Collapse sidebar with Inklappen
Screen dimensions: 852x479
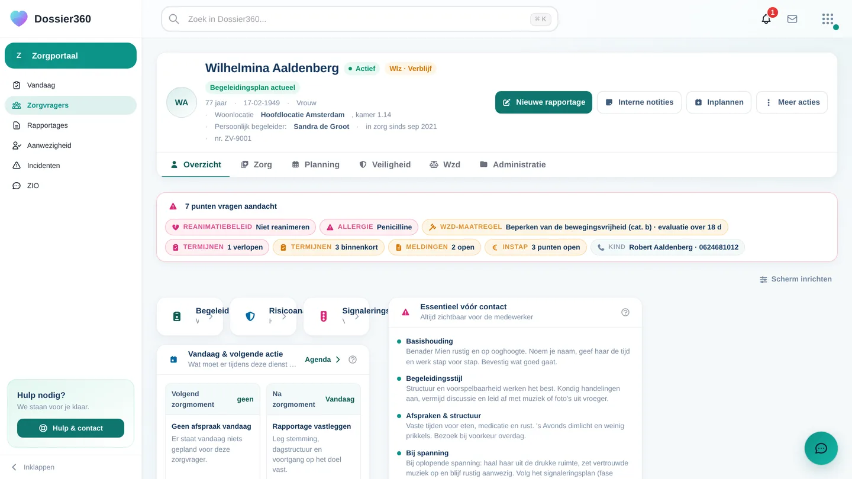[33, 467]
